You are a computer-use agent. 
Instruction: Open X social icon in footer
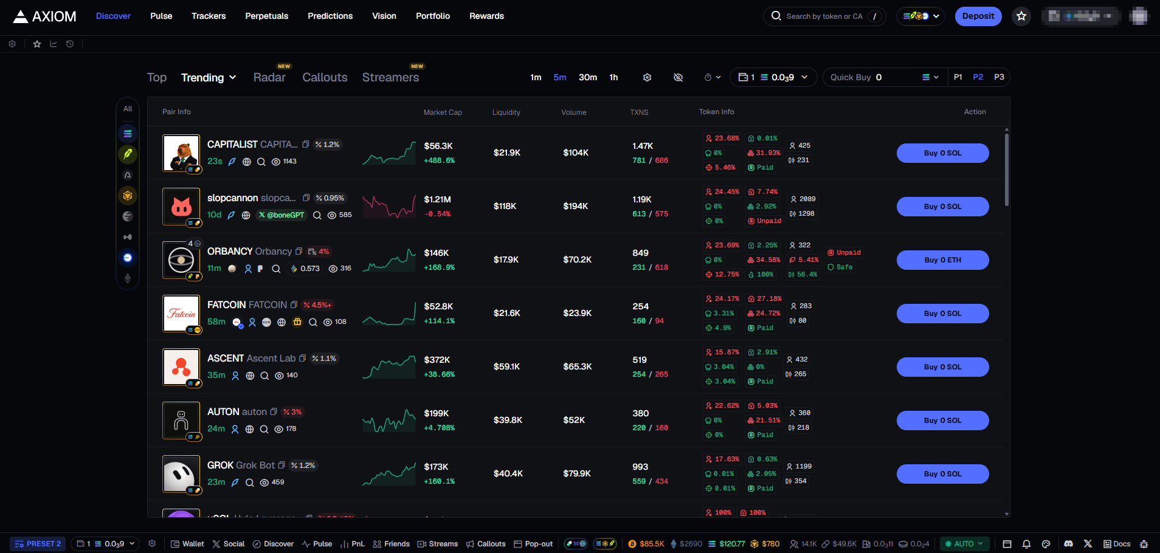click(x=1088, y=544)
